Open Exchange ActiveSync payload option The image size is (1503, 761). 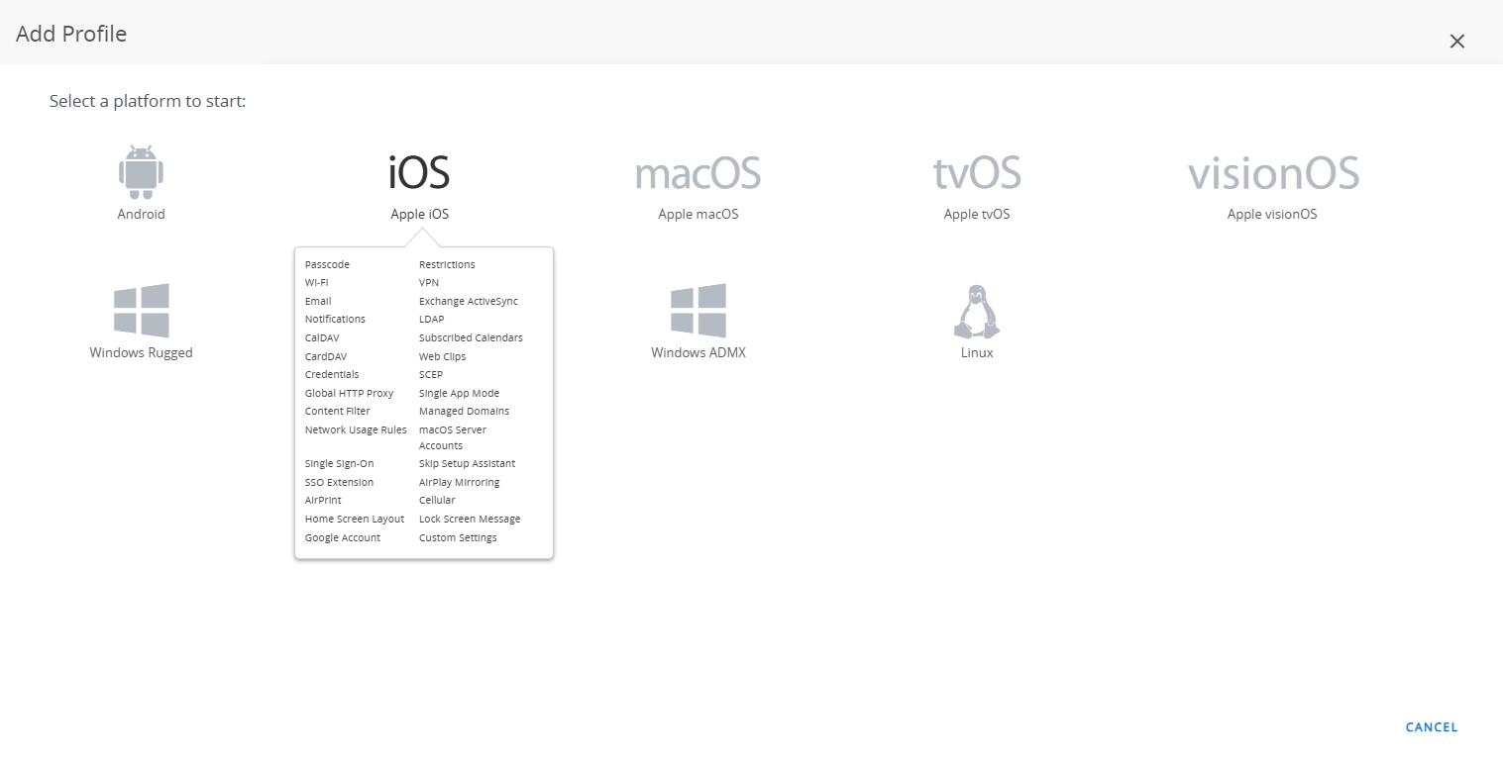pyautogui.click(x=468, y=301)
